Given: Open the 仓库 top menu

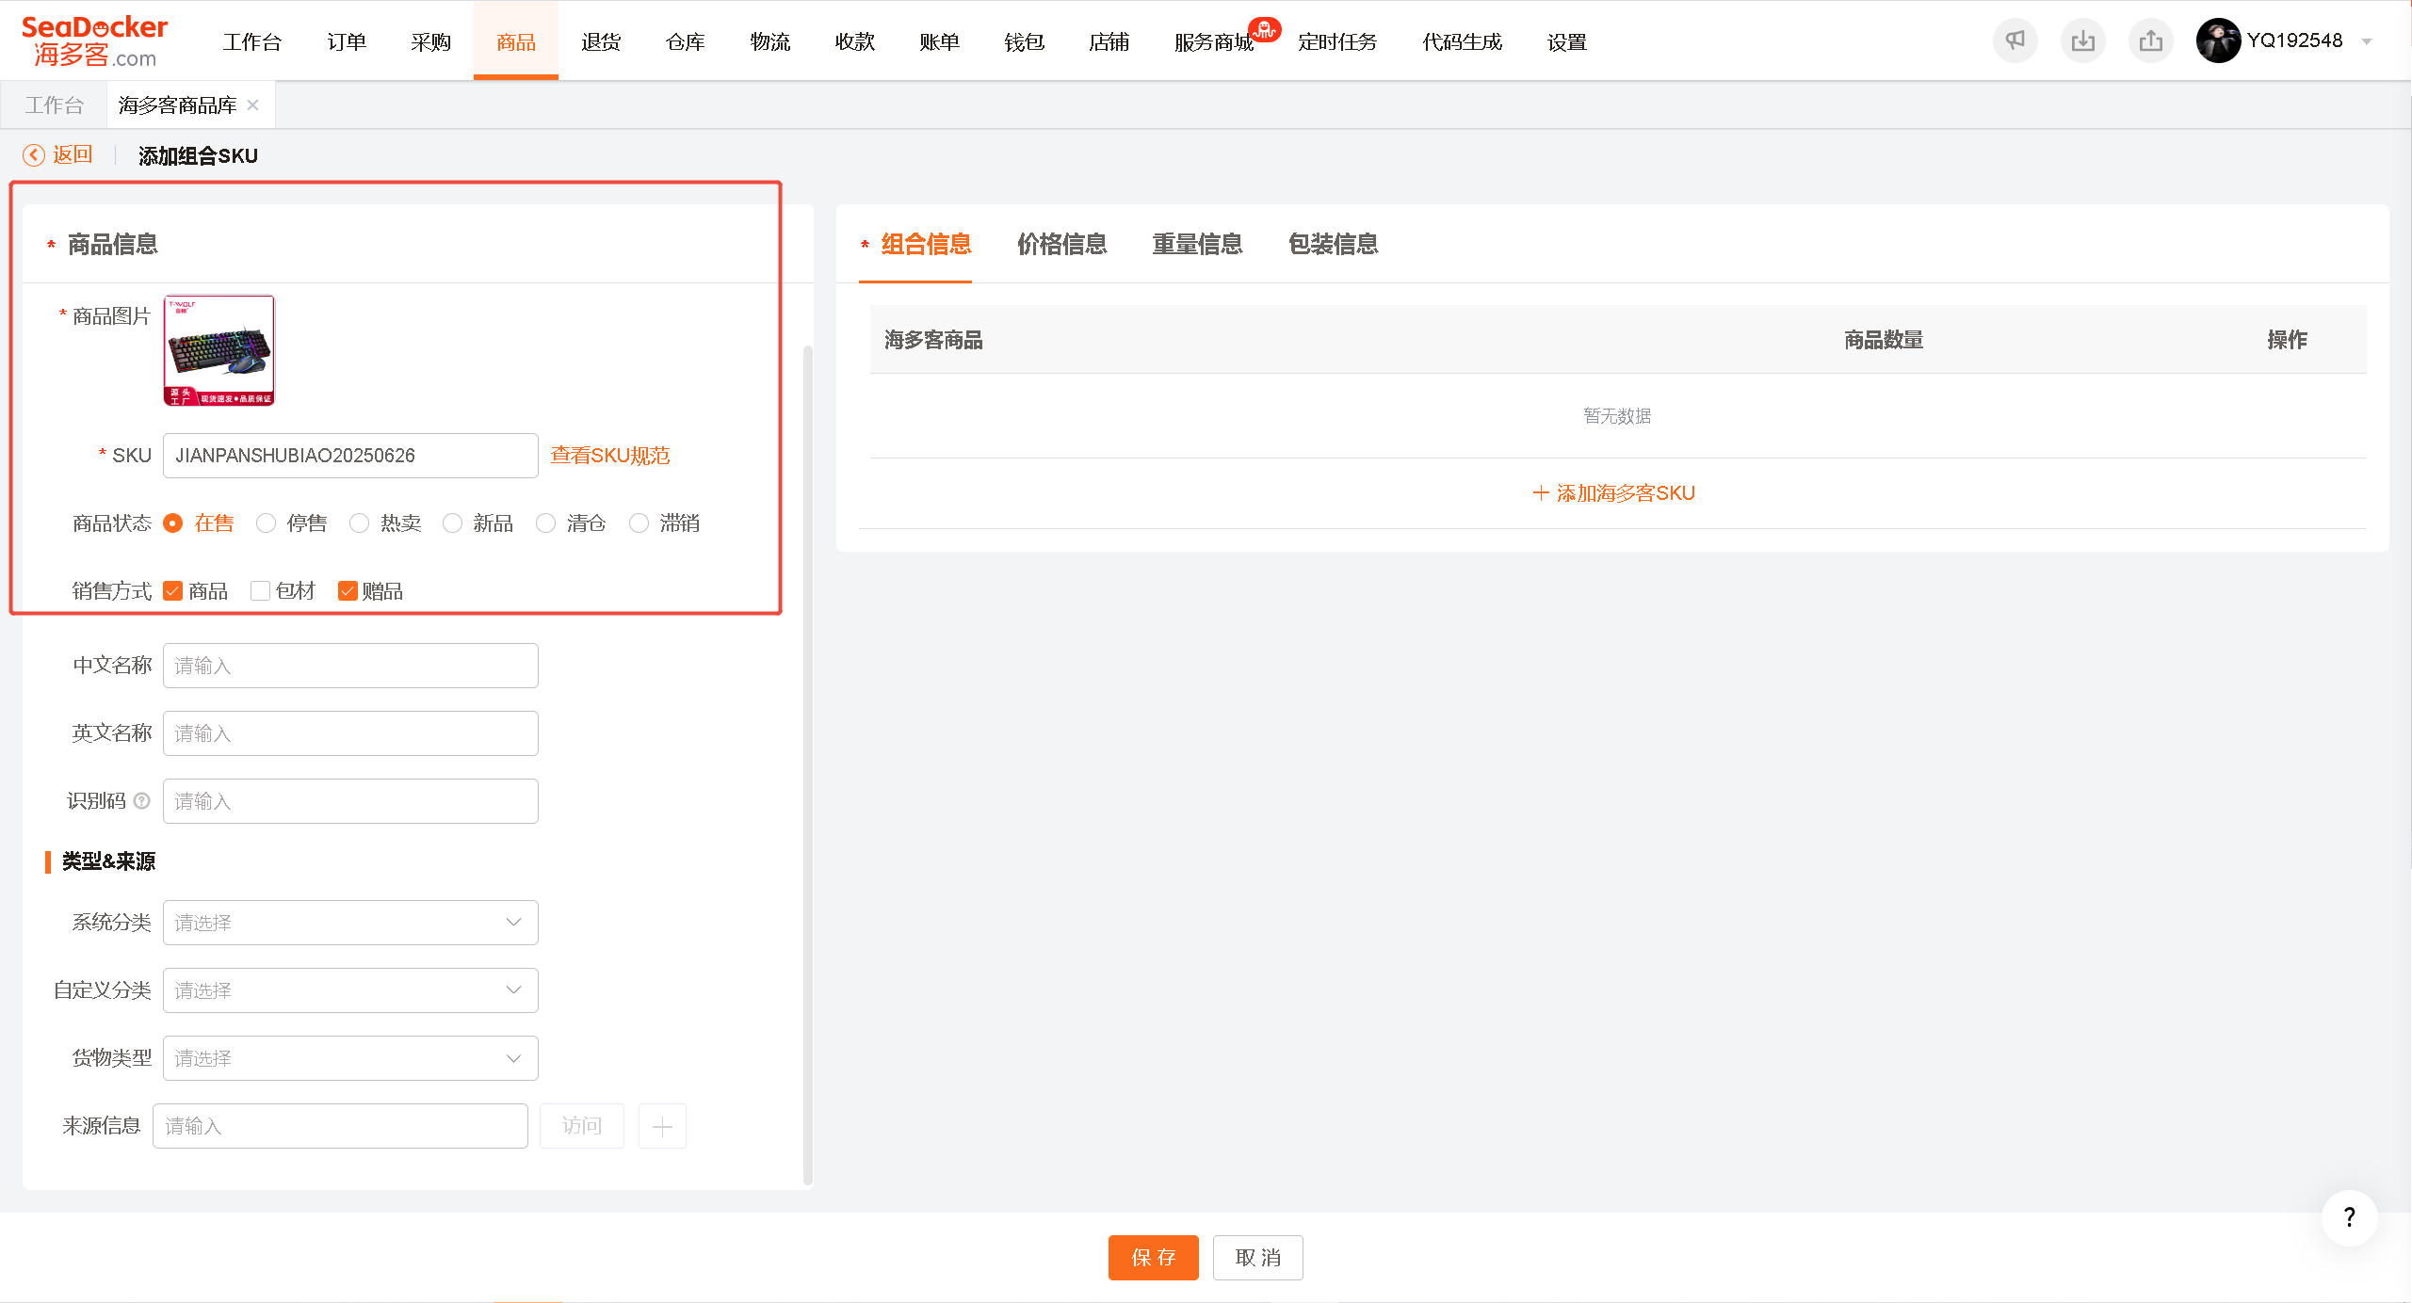Looking at the screenshot, I should [x=686, y=41].
